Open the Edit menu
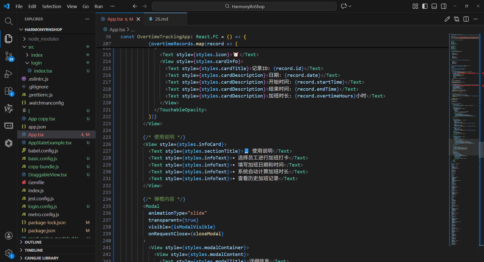The image size is (484, 262). pos(32,6)
